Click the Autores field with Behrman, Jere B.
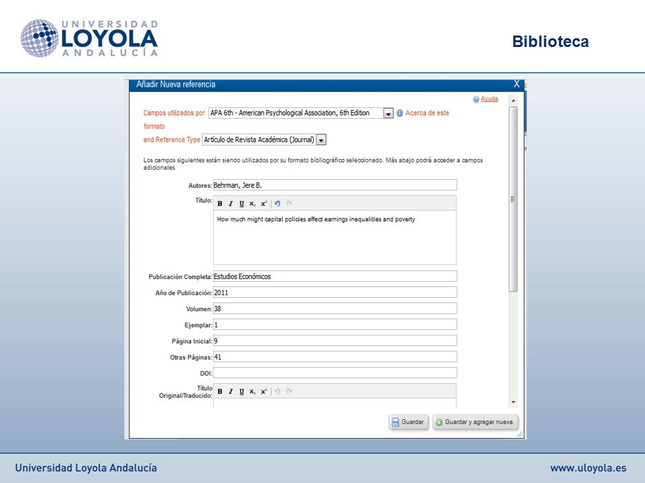Screen dimensions: 645x483 [x=335, y=185]
